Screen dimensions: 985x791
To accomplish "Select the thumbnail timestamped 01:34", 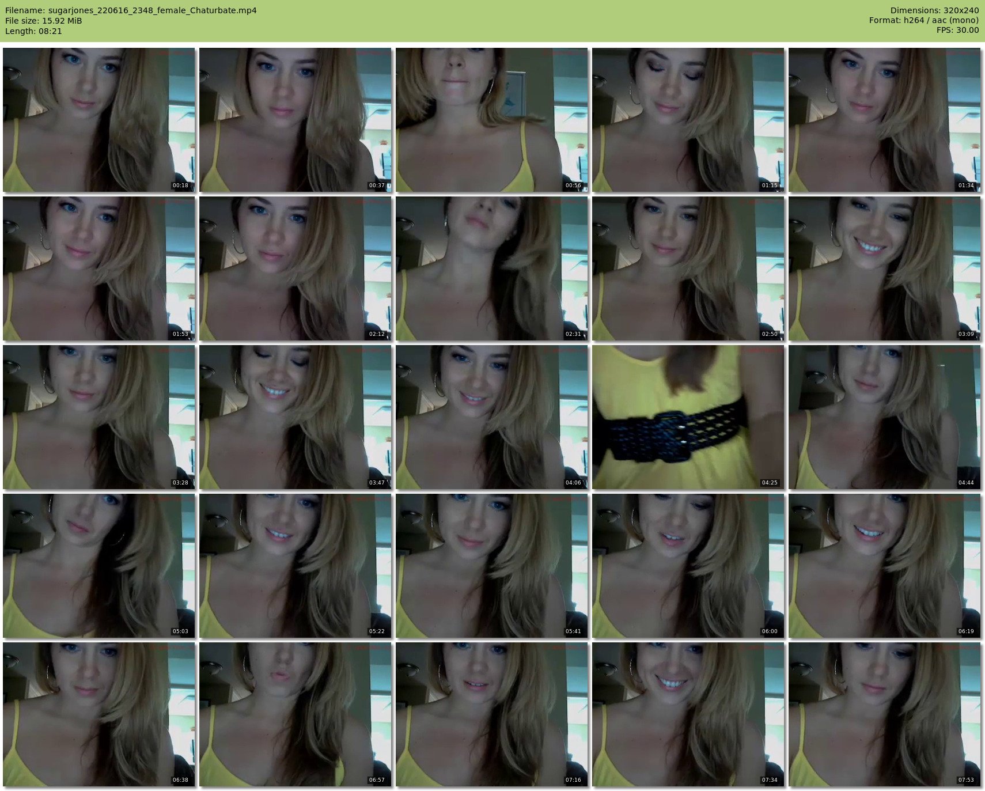I will click(885, 120).
